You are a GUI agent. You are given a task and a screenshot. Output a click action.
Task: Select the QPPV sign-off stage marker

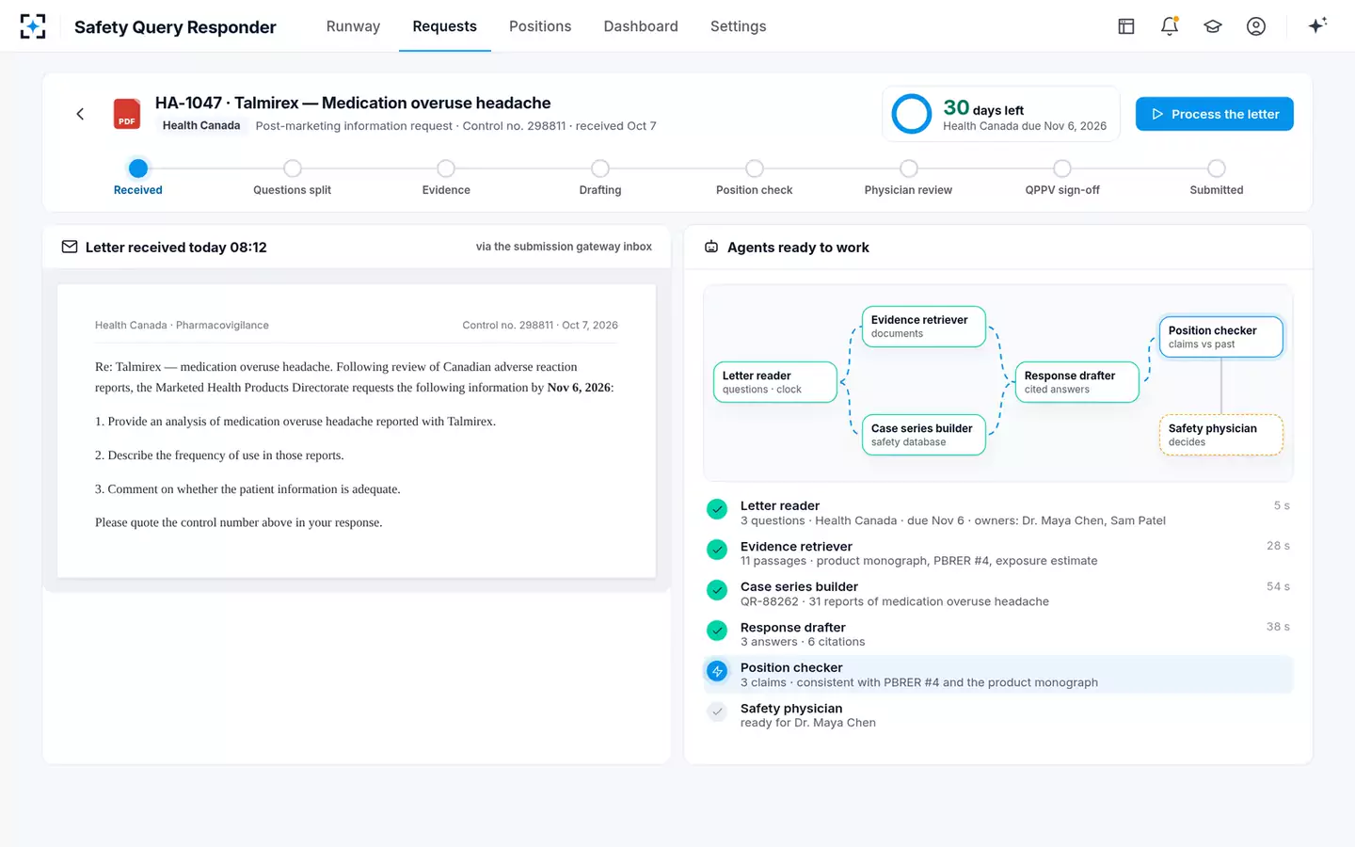point(1062,168)
